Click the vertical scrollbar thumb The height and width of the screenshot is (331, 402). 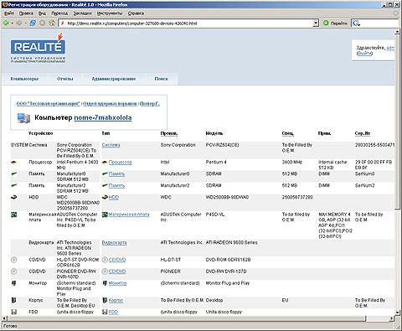point(398,122)
